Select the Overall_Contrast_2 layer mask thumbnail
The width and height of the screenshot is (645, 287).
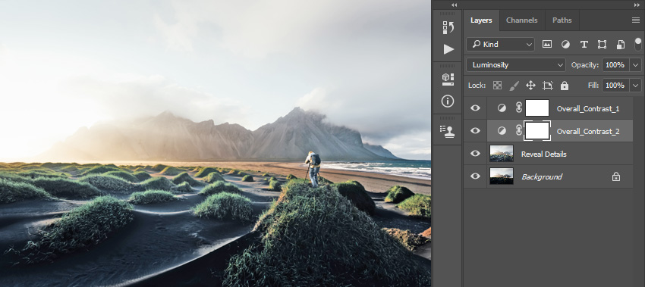pos(537,130)
